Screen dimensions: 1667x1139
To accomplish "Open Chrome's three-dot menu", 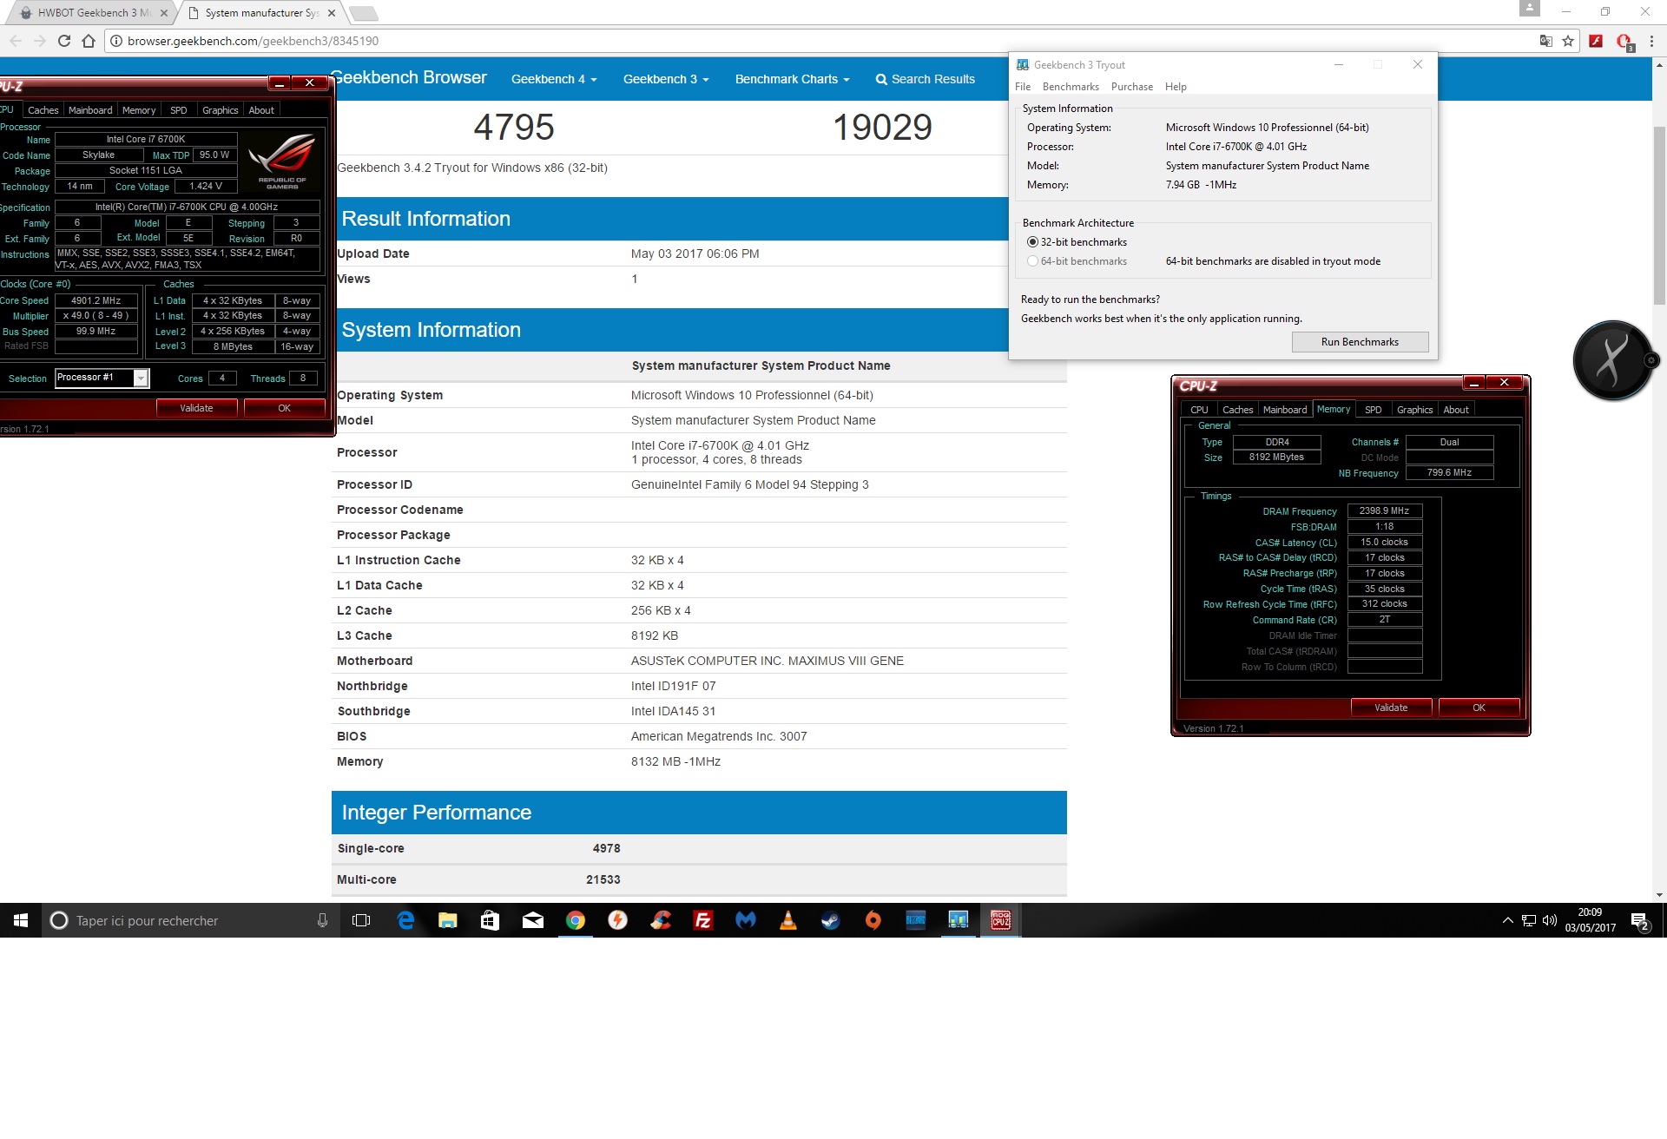I will [x=1651, y=41].
